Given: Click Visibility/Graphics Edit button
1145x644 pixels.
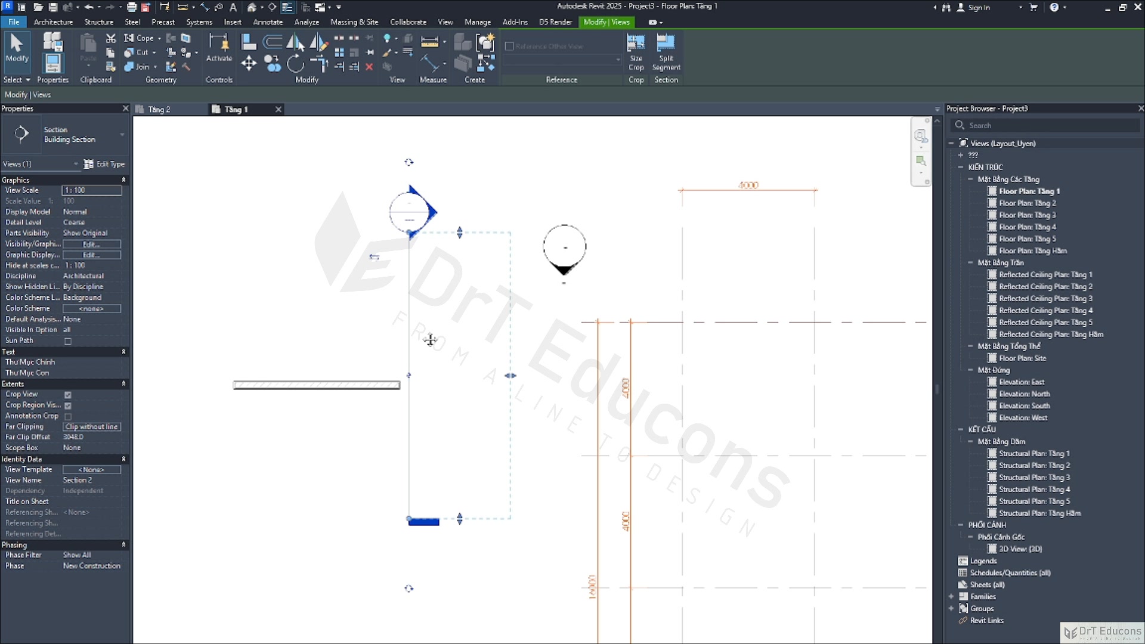Looking at the screenshot, I should (92, 244).
